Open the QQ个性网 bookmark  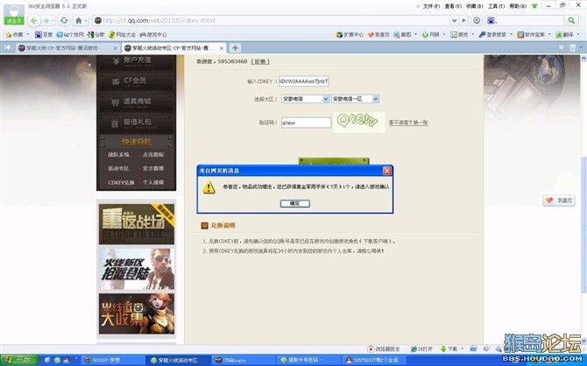70,34
